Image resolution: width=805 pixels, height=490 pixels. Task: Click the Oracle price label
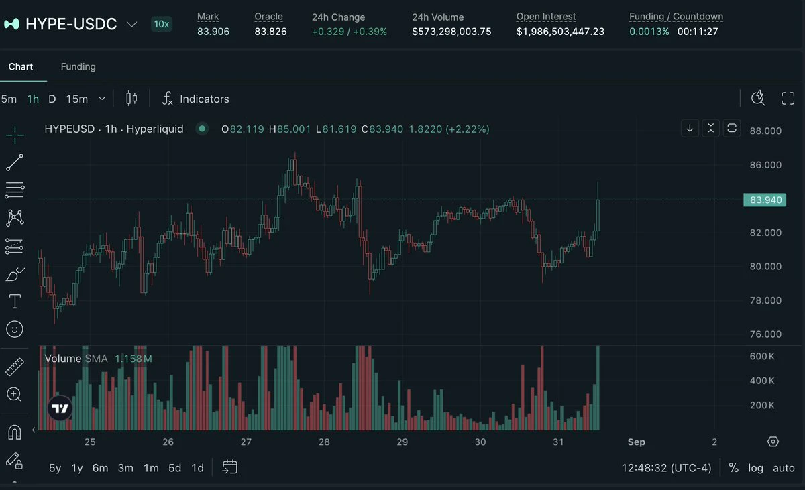(268, 17)
